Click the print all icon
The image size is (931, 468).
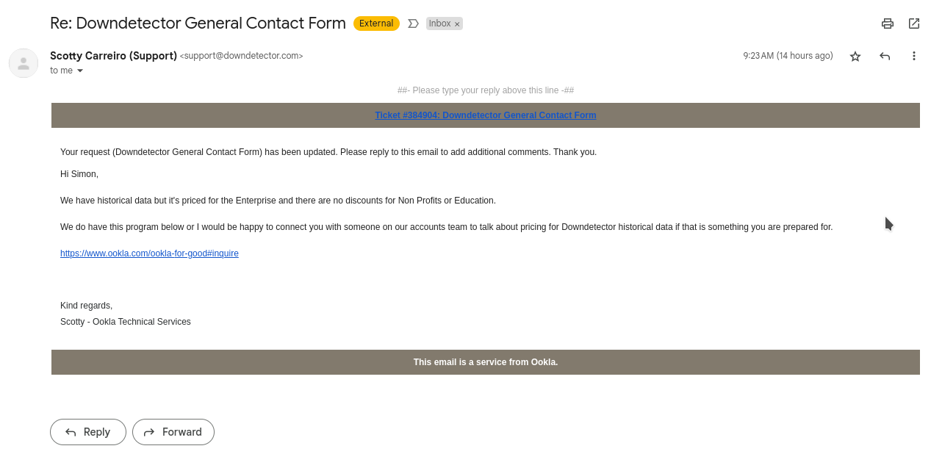888,24
